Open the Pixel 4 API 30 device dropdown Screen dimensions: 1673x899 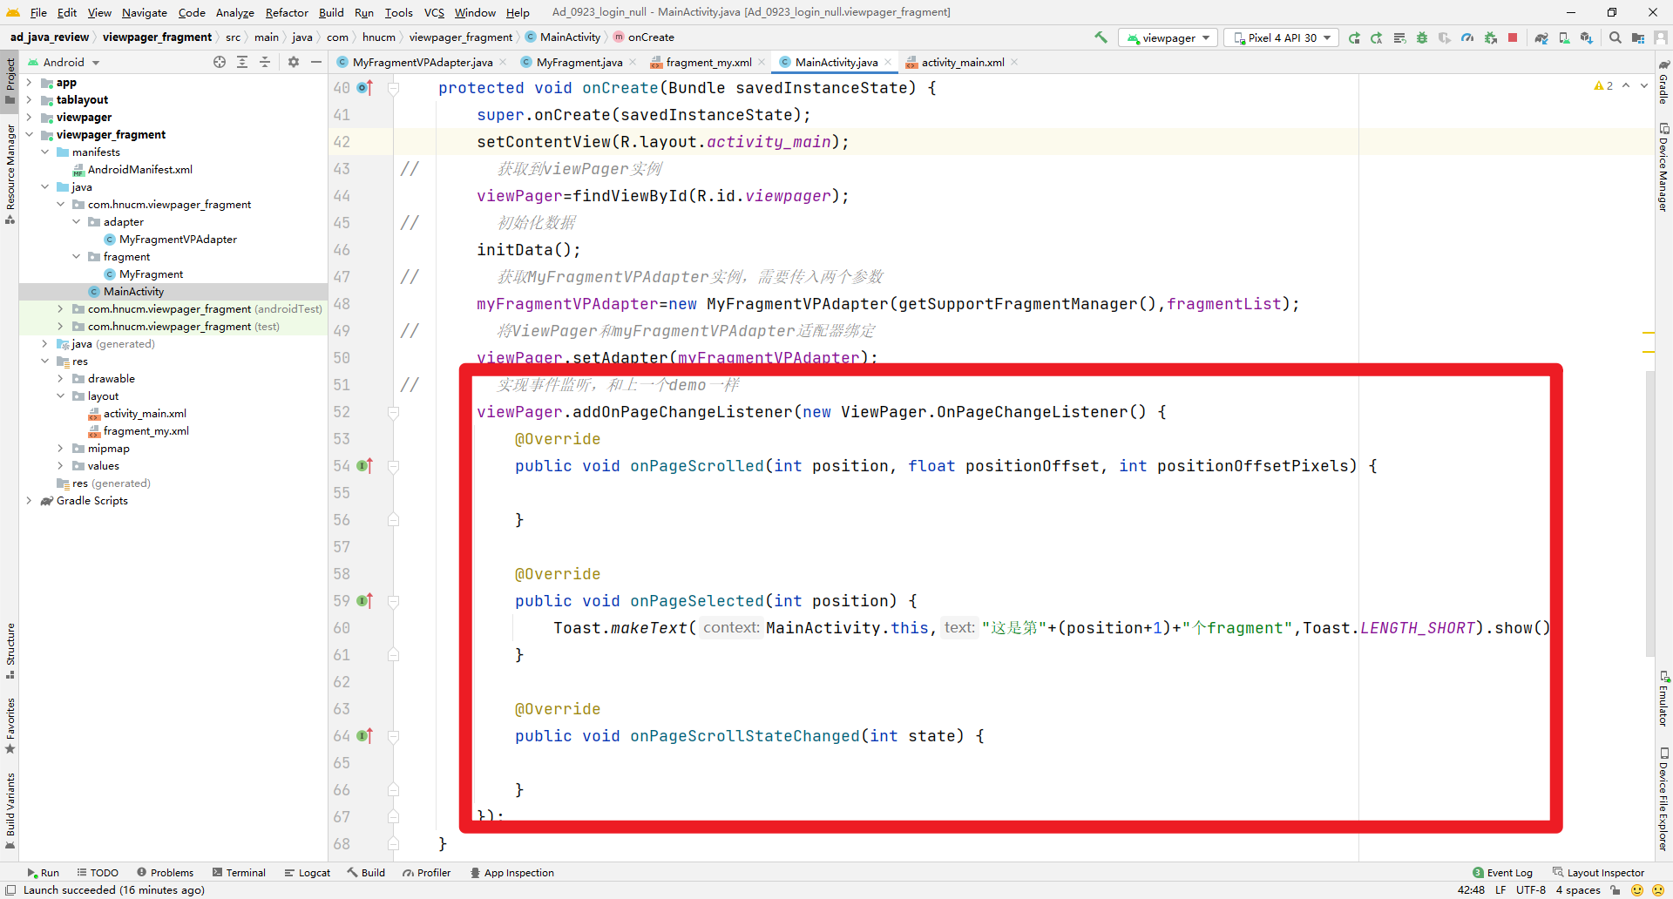pyautogui.click(x=1282, y=37)
